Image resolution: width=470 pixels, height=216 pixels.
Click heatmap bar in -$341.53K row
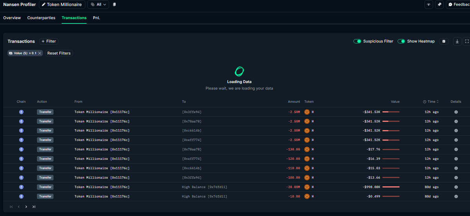click(391, 112)
